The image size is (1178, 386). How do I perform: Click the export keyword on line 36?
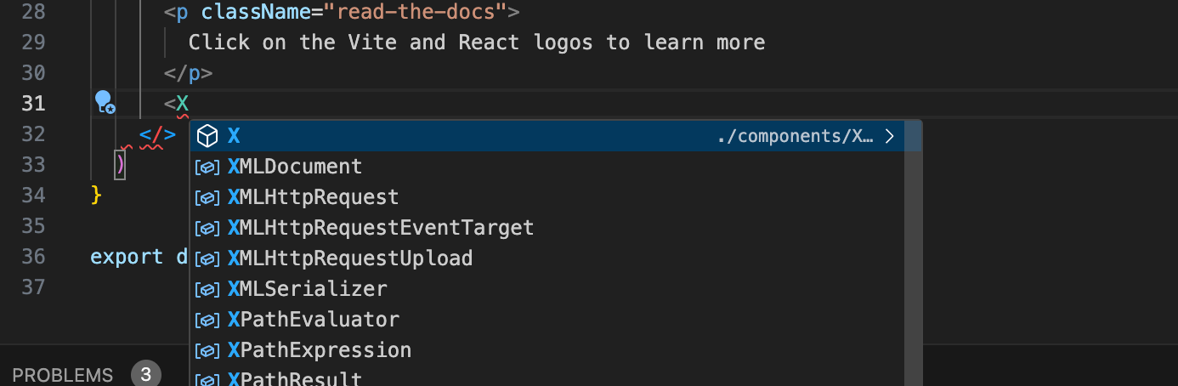pyautogui.click(x=127, y=257)
